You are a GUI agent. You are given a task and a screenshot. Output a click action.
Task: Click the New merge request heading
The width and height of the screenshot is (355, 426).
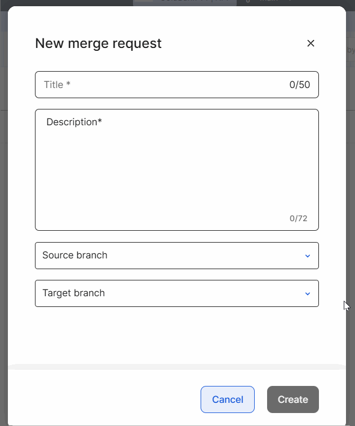coord(98,43)
